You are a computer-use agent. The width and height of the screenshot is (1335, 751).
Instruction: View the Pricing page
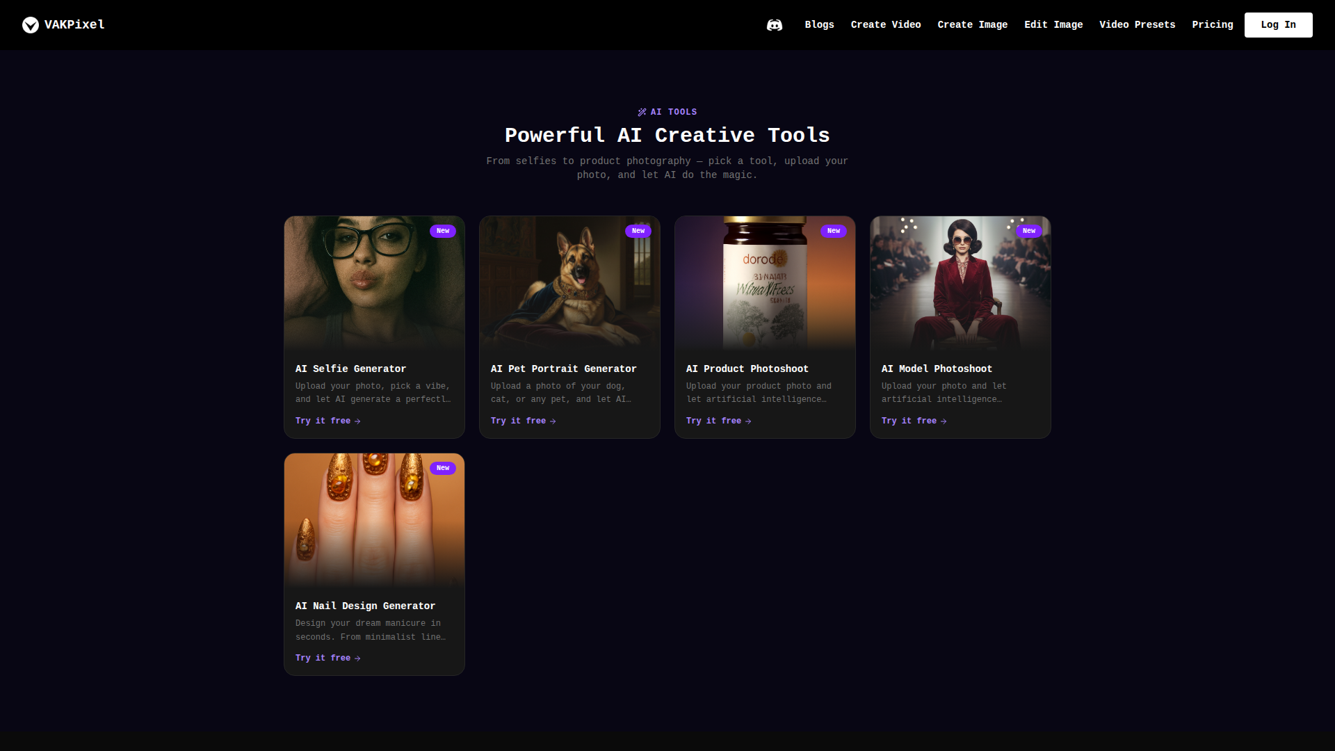tap(1212, 25)
